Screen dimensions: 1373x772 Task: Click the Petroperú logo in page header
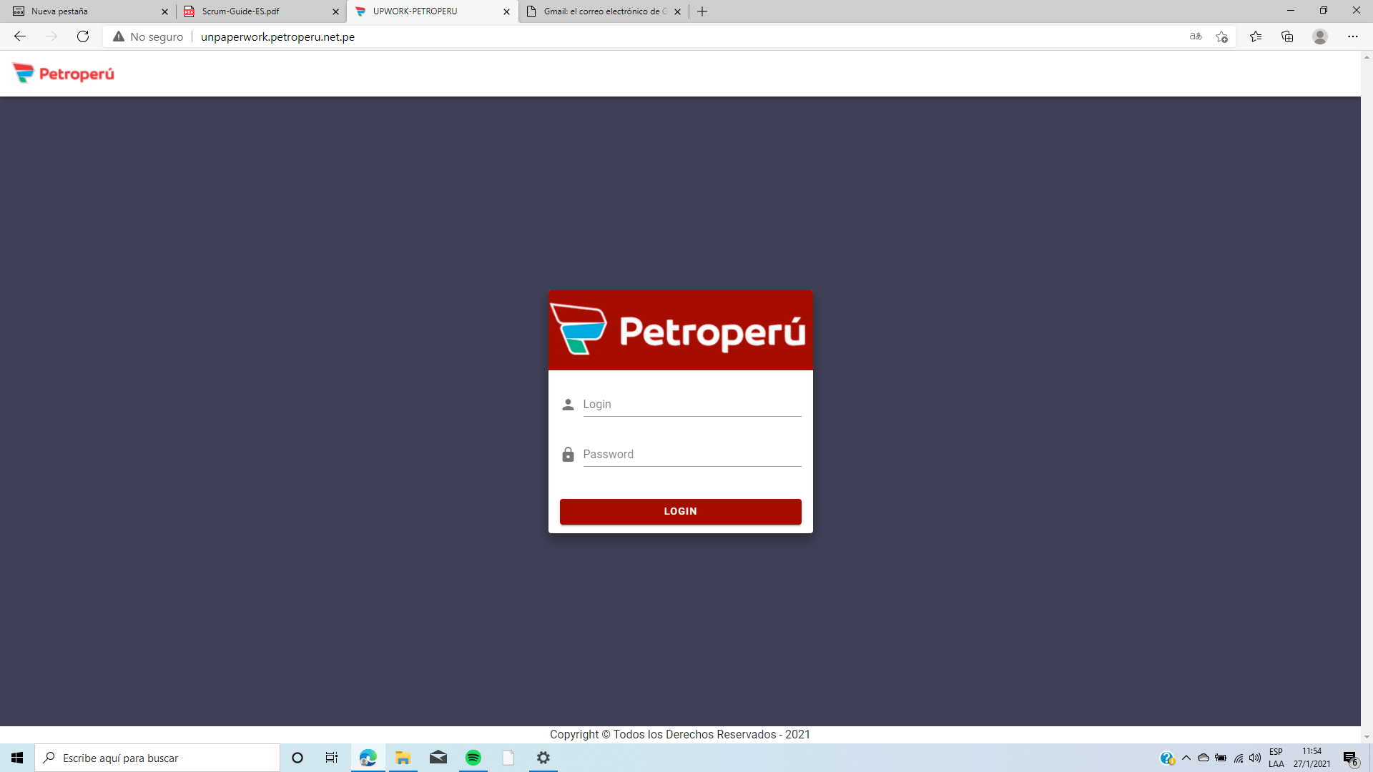[x=63, y=74]
